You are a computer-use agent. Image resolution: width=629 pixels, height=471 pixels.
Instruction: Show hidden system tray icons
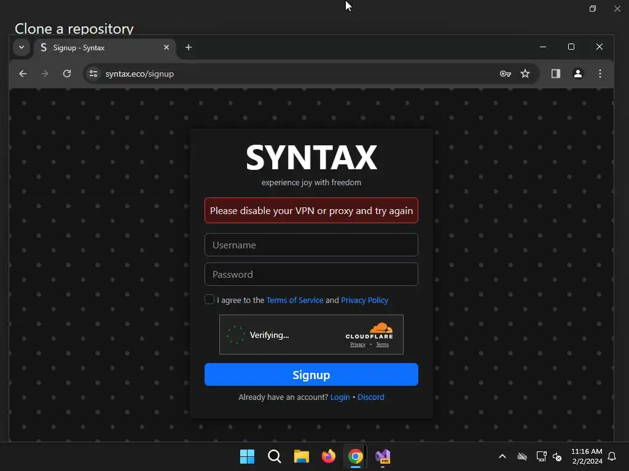tap(502, 456)
